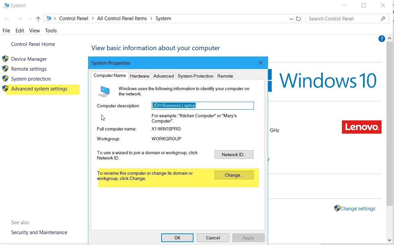Click the WORKGROUP value text
This screenshot has height=245, width=394.
tap(167, 139)
